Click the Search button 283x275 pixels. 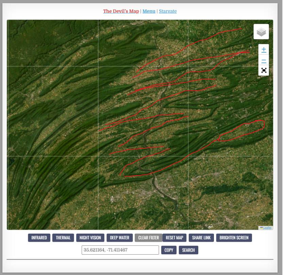coord(188,250)
